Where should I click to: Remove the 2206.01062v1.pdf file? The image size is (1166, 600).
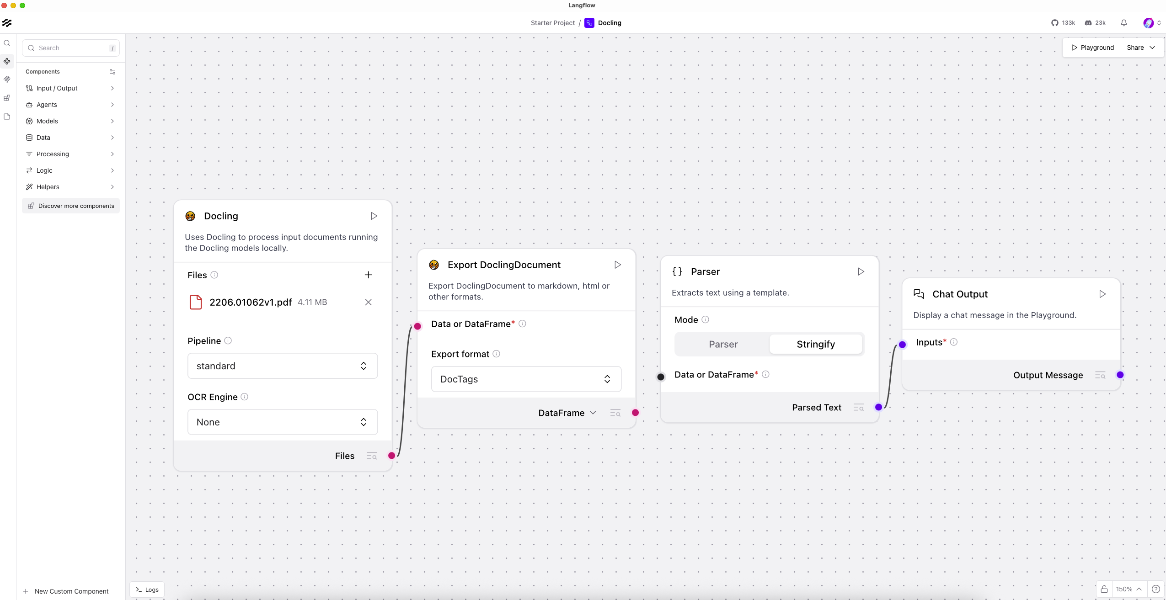(x=368, y=302)
